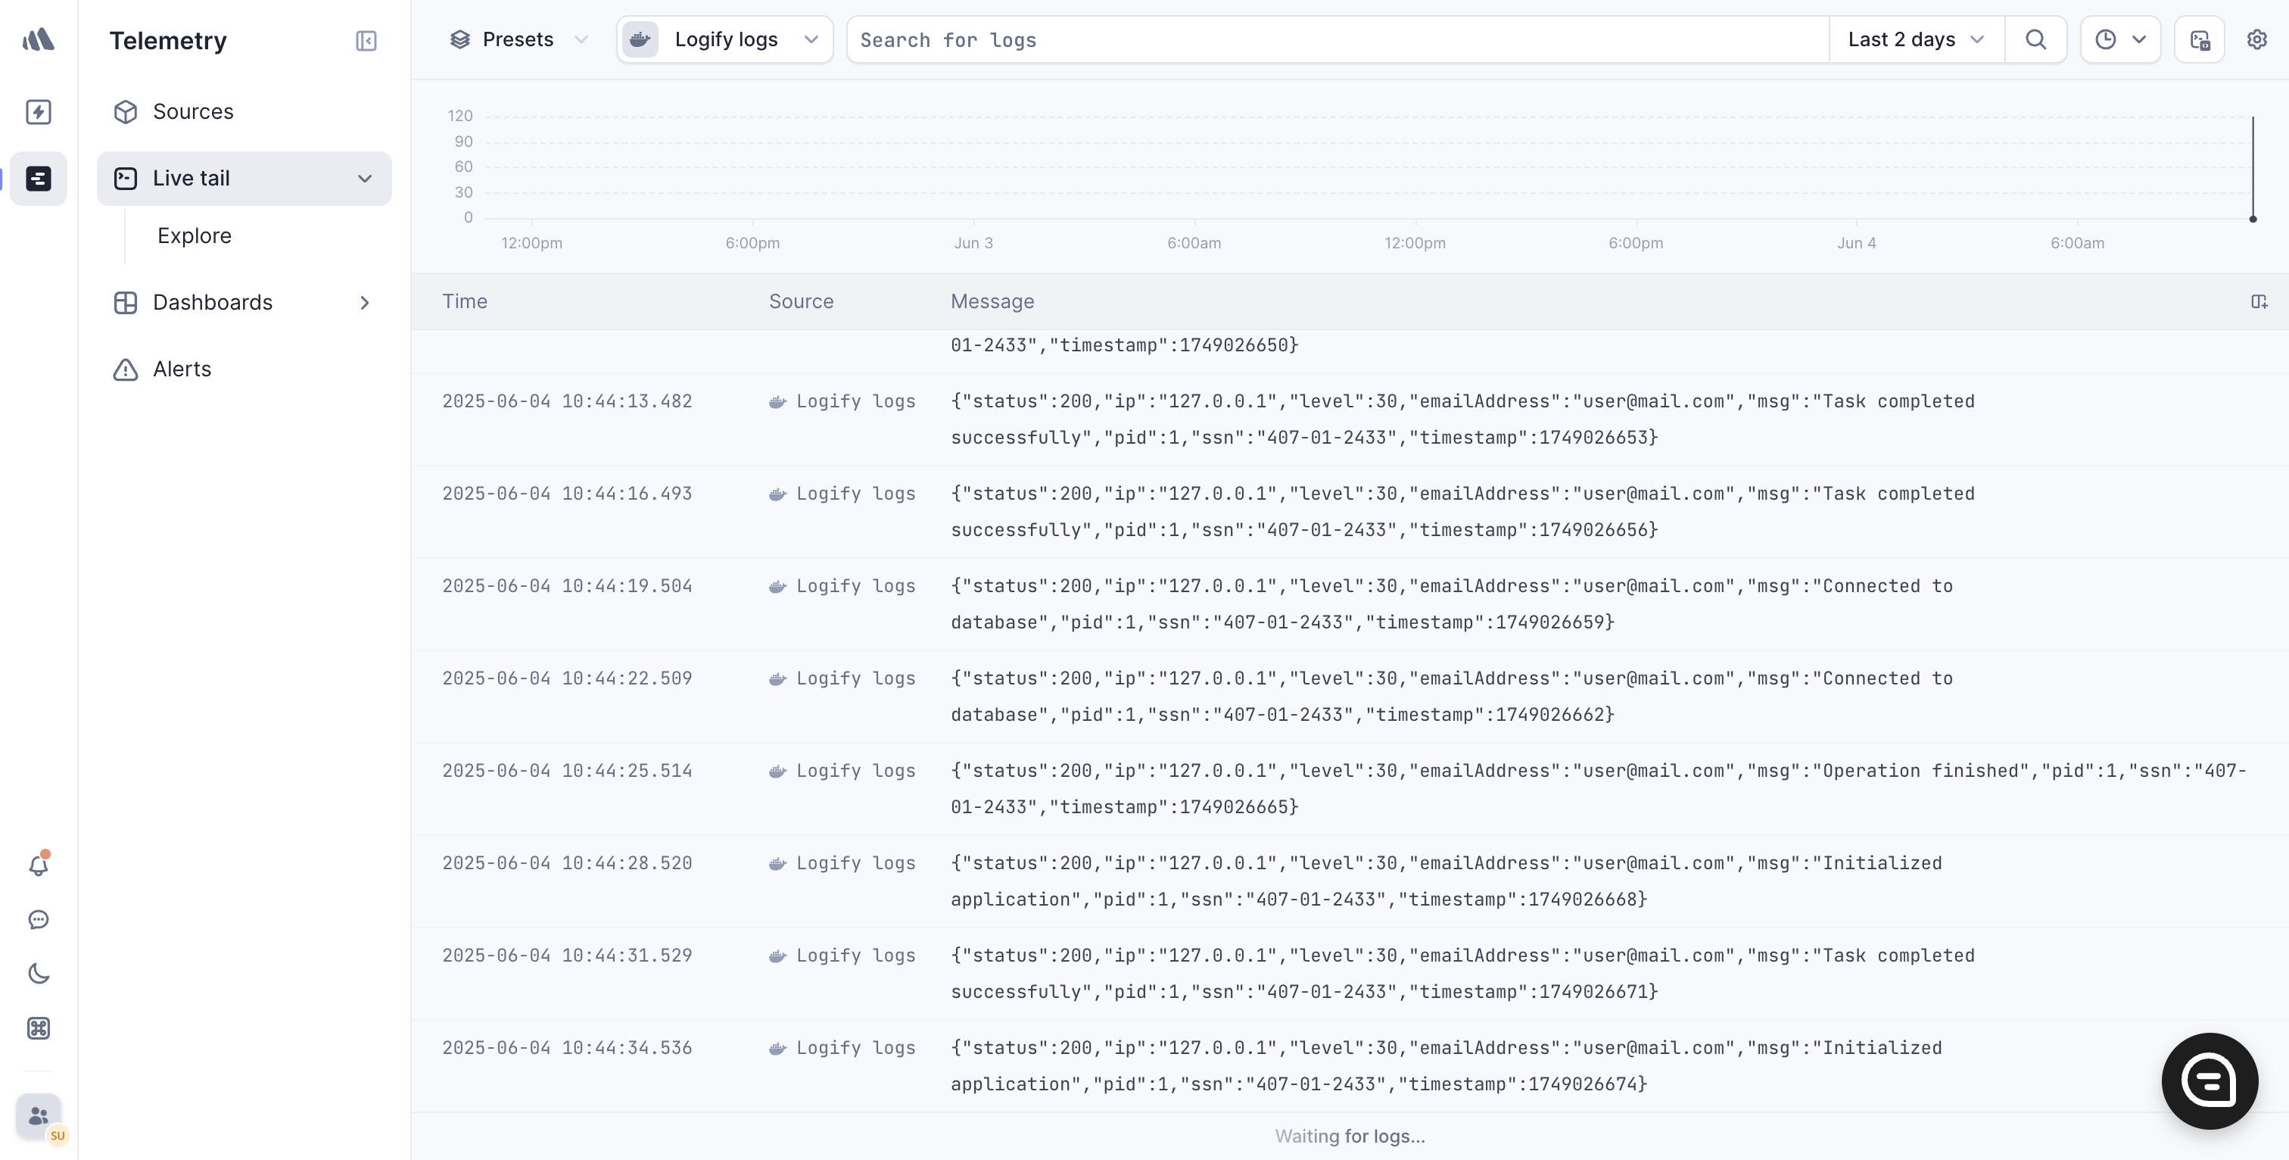This screenshot has height=1160, width=2289.
Task: Click the add column icon
Action: tap(2259, 302)
